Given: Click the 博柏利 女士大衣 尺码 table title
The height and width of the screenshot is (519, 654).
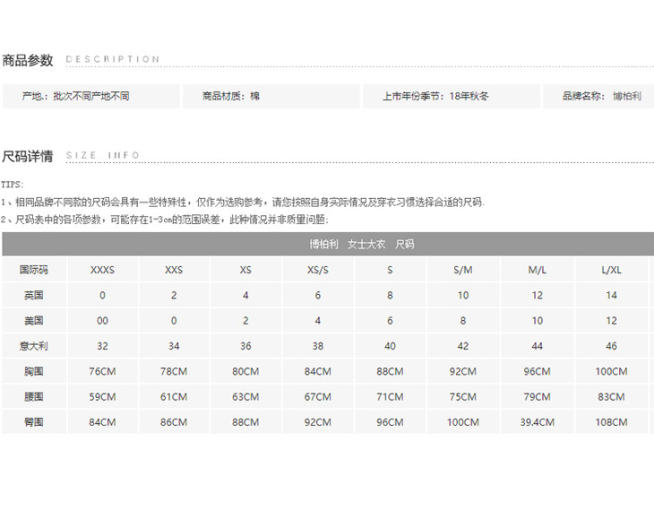Looking at the screenshot, I should [x=361, y=244].
